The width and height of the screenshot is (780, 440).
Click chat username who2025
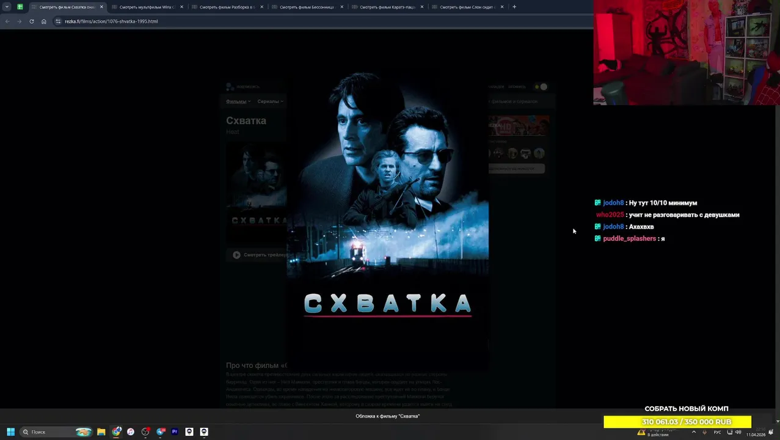pyautogui.click(x=610, y=215)
